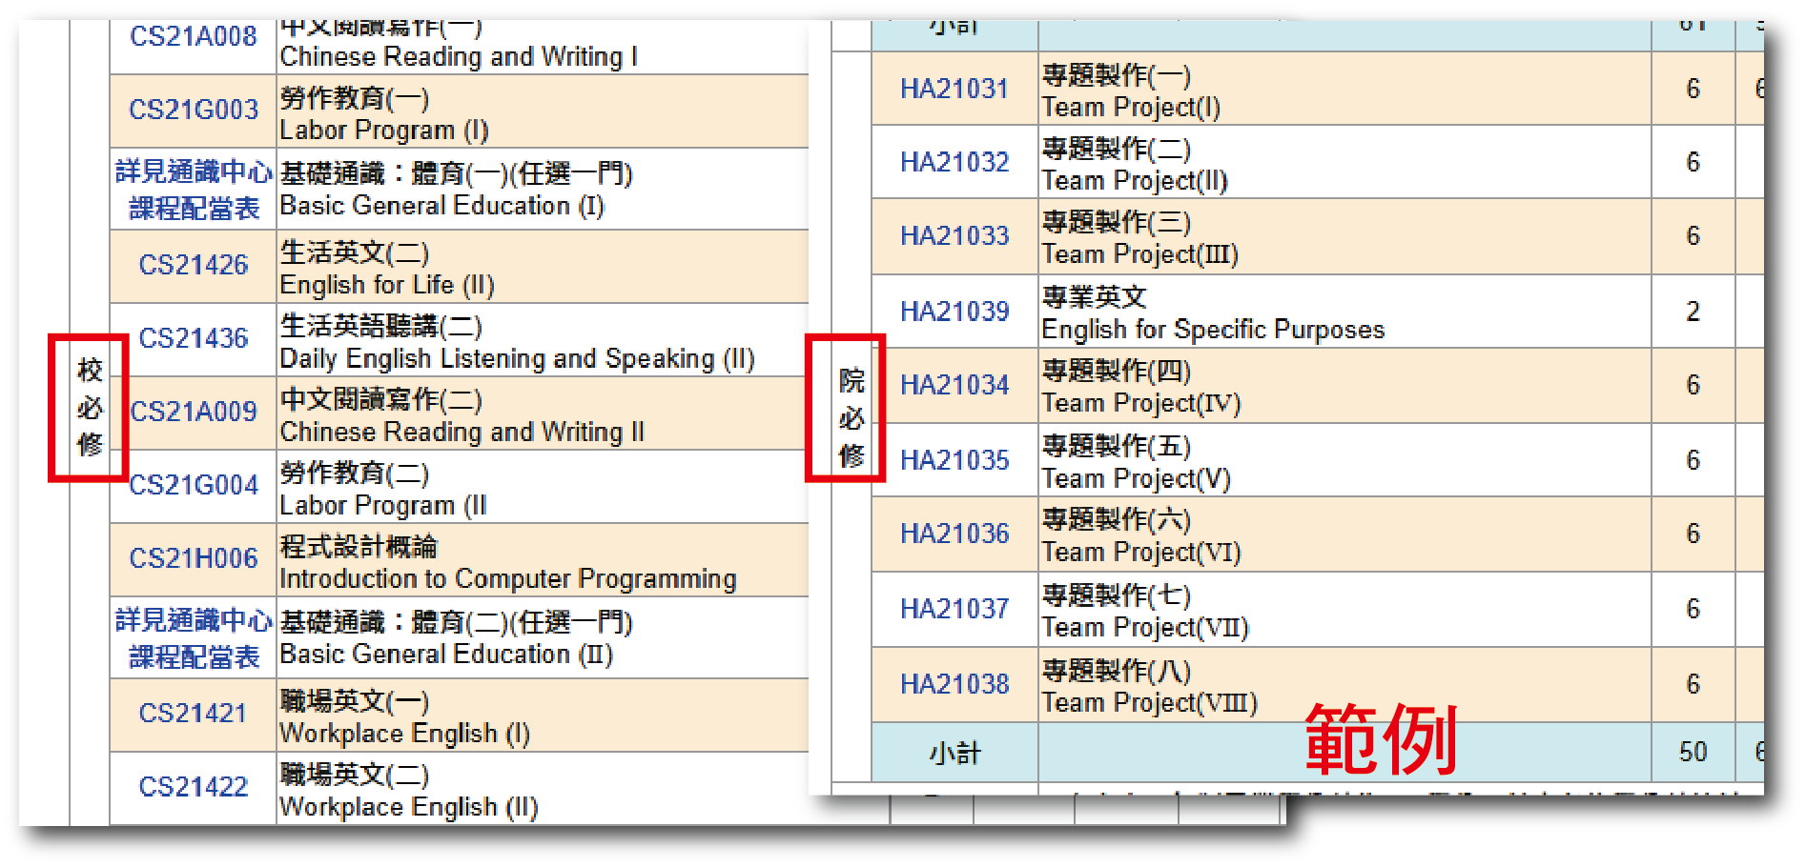Click 'Team Project(III)' course name

pyautogui.click(x=1140, y=254)
